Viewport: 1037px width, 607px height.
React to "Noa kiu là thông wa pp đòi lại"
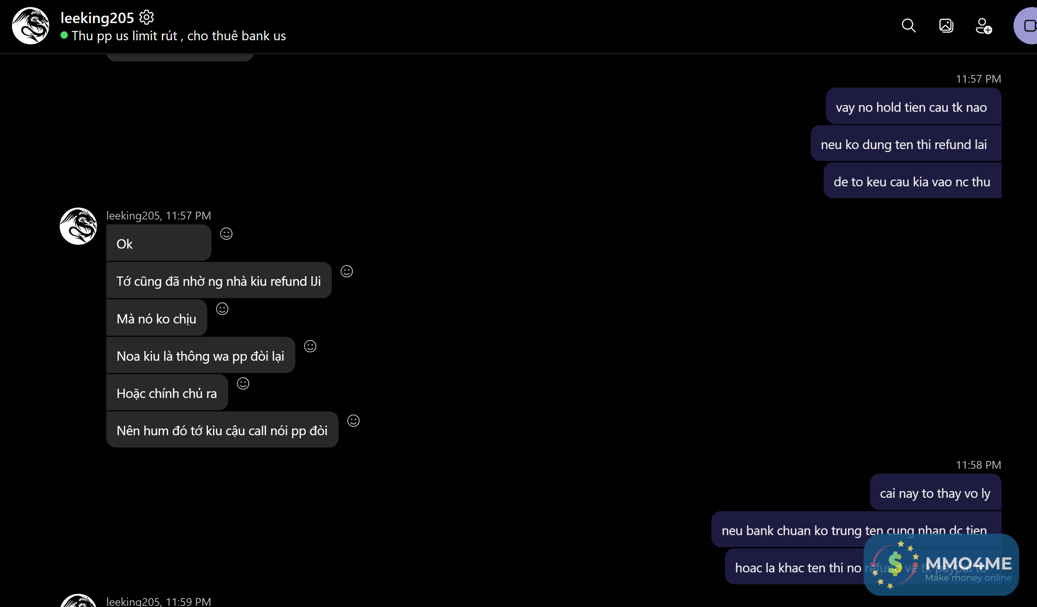click(x=310, y=346)
